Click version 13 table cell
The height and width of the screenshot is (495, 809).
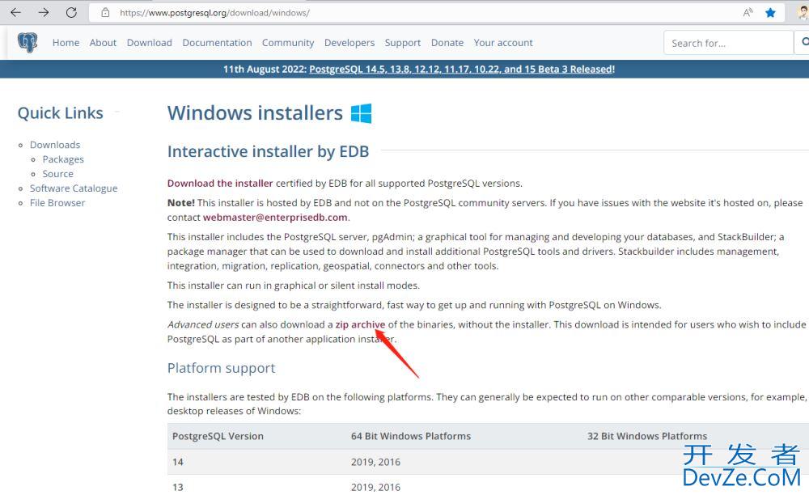[x=178, y=487]
